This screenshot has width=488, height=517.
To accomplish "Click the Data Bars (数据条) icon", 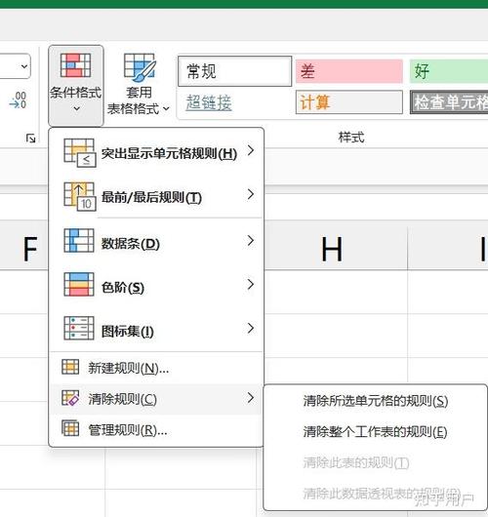I will (x=79, y=240).
